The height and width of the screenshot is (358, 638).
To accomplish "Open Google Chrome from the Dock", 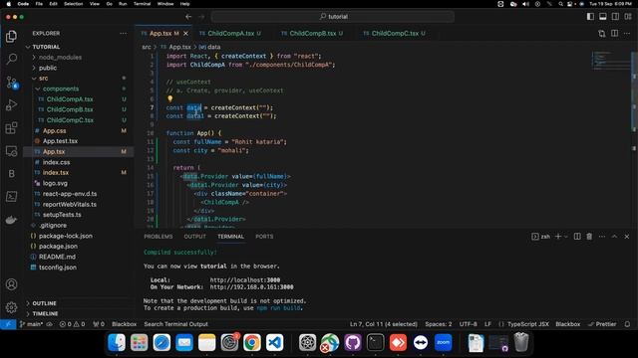I will click(252, 342).
